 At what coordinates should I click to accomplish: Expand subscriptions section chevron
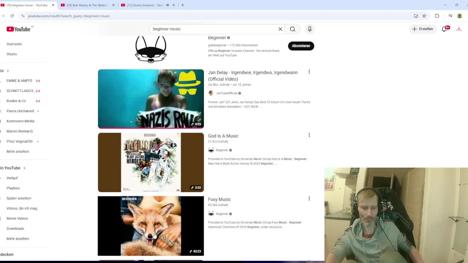coord(8,70)
